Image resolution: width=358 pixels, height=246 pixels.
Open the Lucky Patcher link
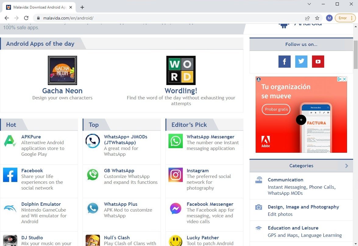[203, 238]
